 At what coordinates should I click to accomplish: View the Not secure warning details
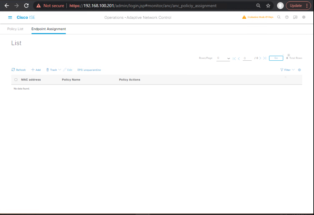(50, 6)
